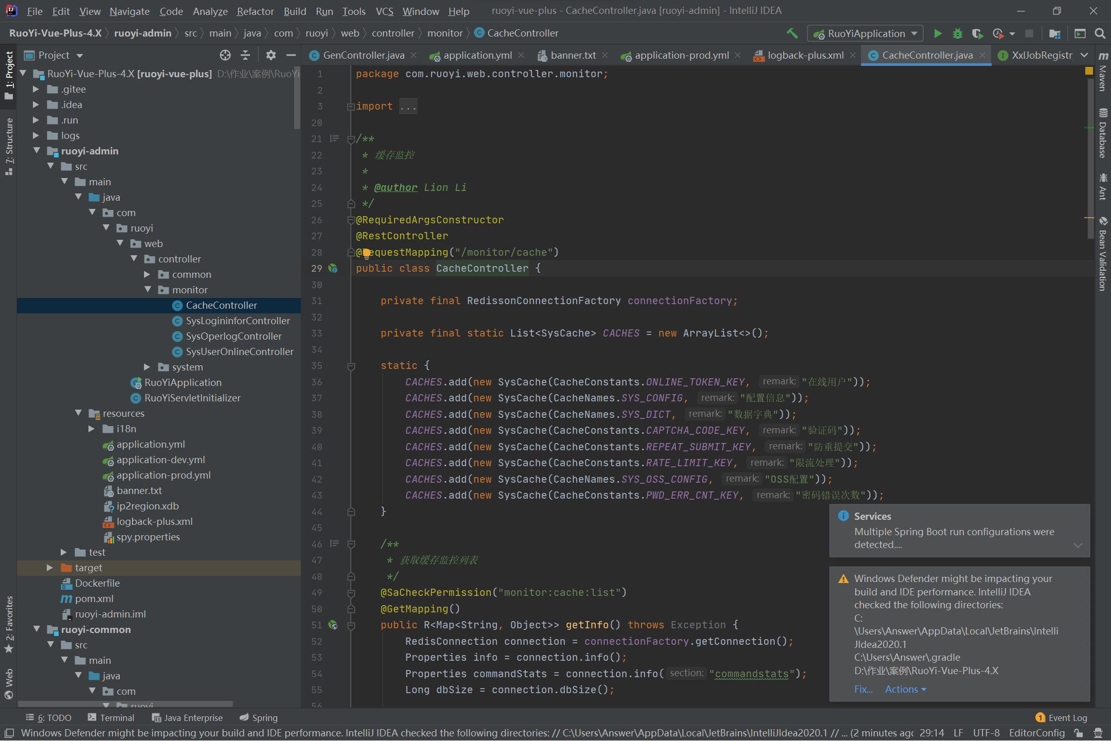Image resolution: width=1111 pixels, height=741 pixels.
Task: Click yellow inspection indicator atop editor
Action: pyautogui.click(x=1089, y=71)
